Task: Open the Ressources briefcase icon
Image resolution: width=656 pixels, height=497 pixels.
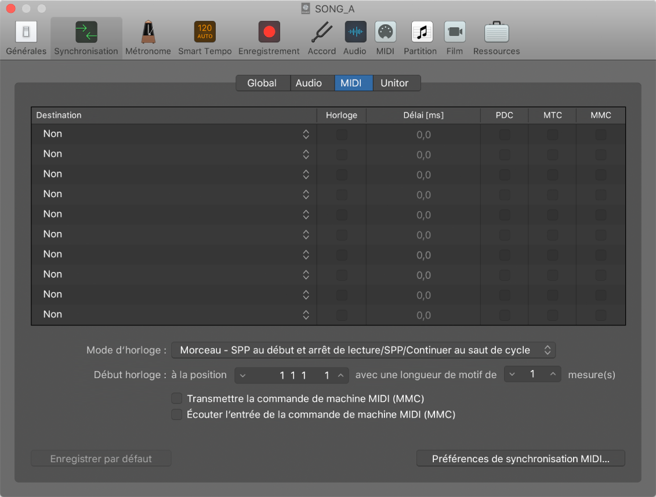Action: coord(496,32)
